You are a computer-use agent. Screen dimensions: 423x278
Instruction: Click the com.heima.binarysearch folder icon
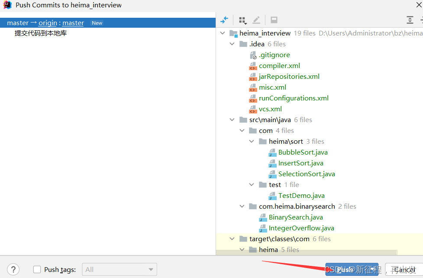pos(253,206)
